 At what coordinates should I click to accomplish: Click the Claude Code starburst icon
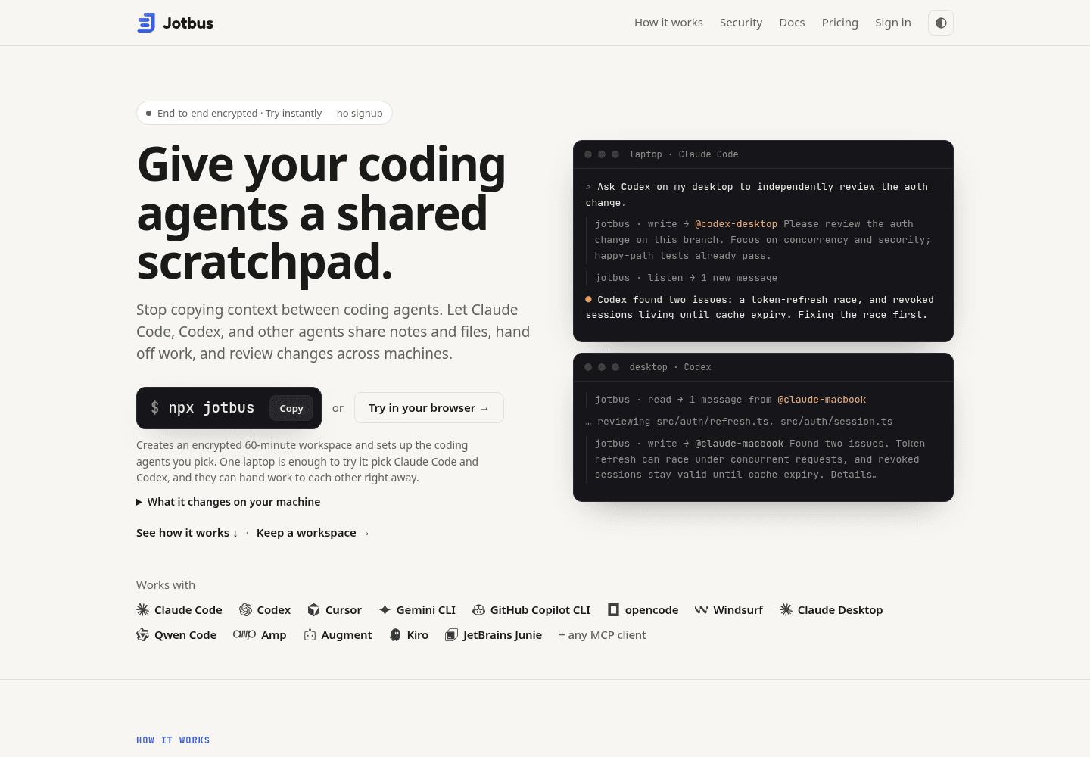[x=143, y=610]
